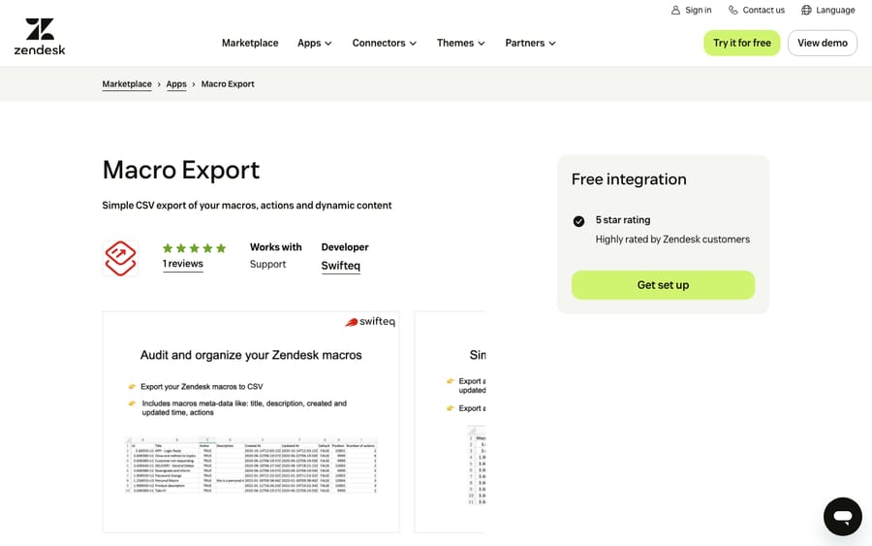Image resolution: width=872 pixels, height=546 pixels.
Task: Click the swifteq logo in first screenshot
Action: point(370,322)
